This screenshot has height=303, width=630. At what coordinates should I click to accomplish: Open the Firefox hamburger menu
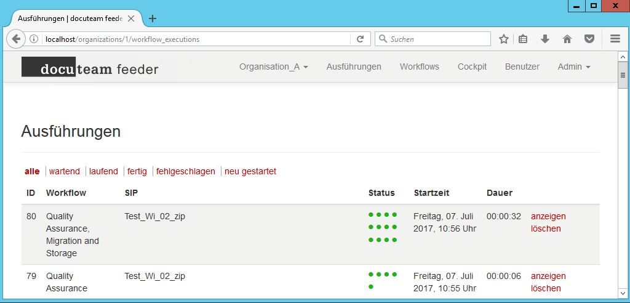pos(615,39)
